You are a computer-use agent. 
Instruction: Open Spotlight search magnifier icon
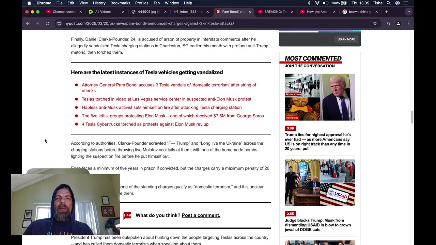[389, 3]
